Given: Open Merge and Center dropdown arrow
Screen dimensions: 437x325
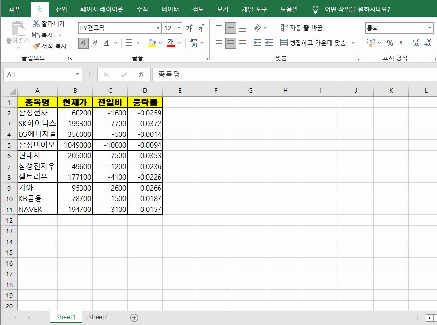Looking at the screenshot, I should click(x=353, y=43).
